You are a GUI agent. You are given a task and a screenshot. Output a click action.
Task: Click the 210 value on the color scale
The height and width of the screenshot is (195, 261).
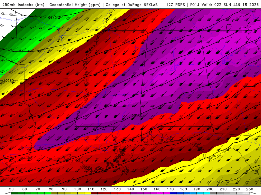coord(223,189)
